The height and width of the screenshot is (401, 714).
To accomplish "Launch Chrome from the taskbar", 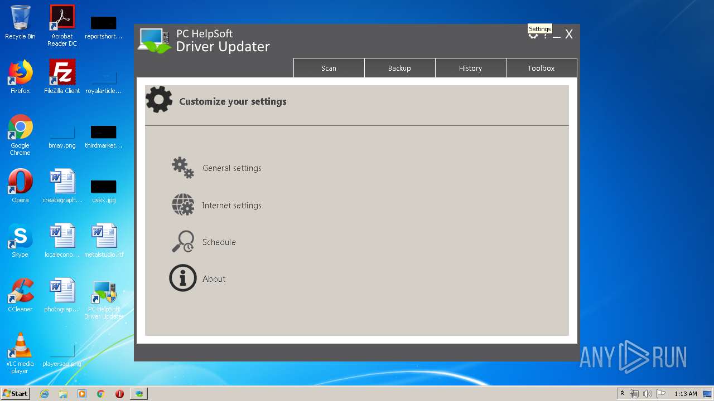I will [101, 394].
